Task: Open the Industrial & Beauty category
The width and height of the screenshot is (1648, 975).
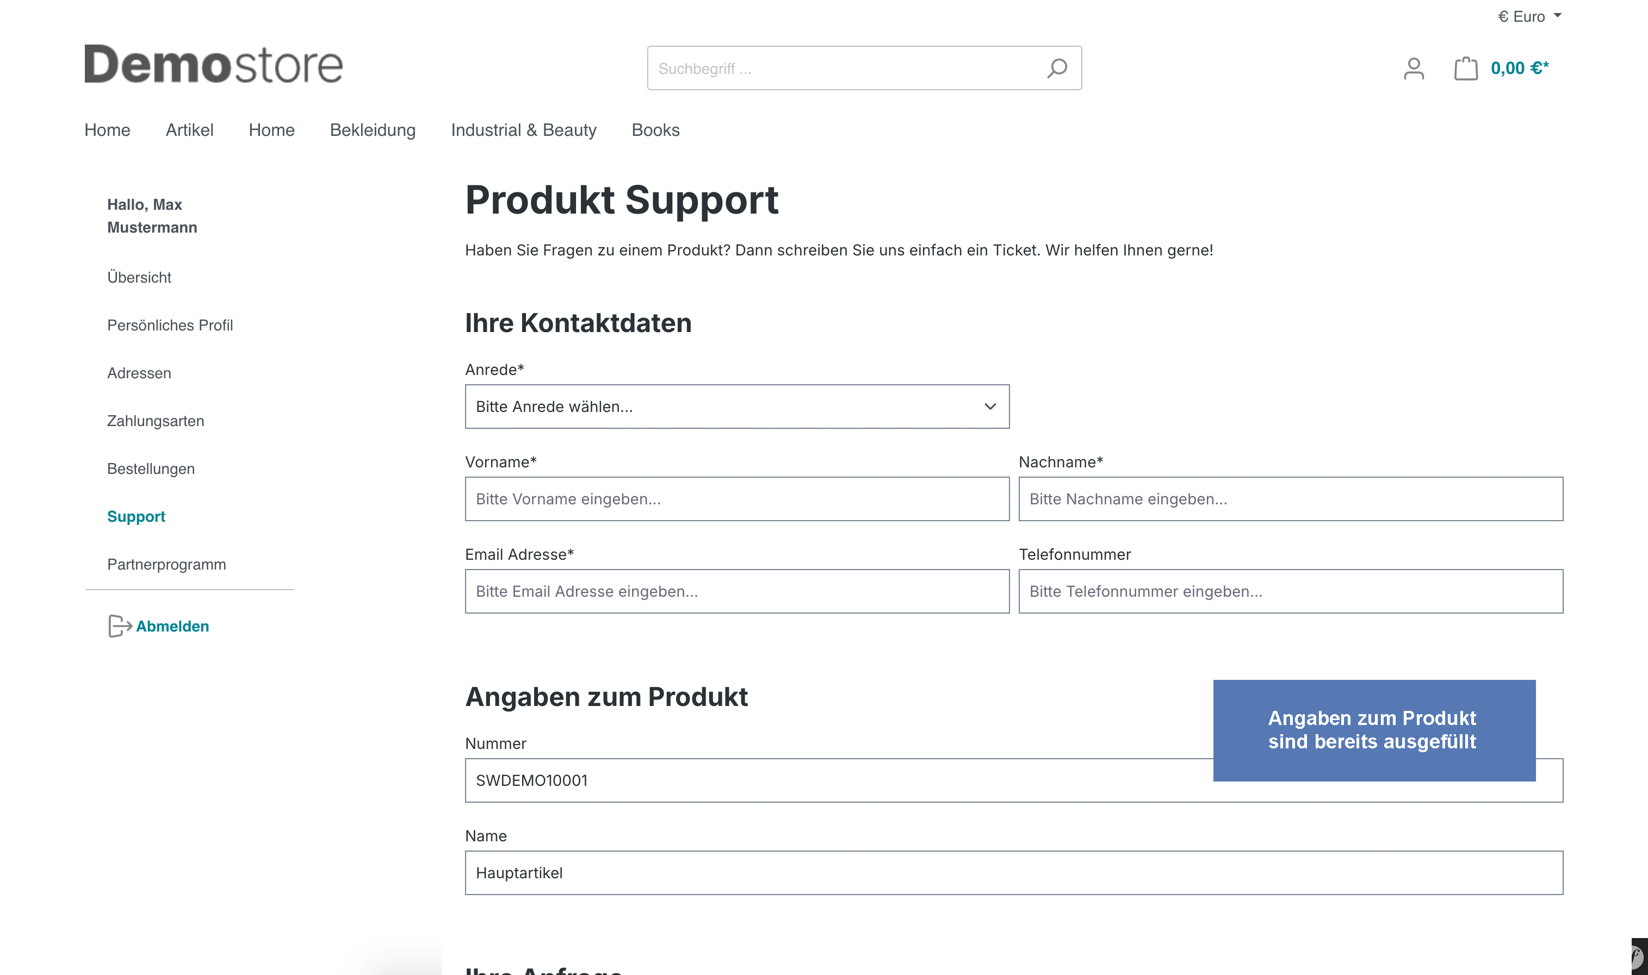Action: click(x=523, y=130)
